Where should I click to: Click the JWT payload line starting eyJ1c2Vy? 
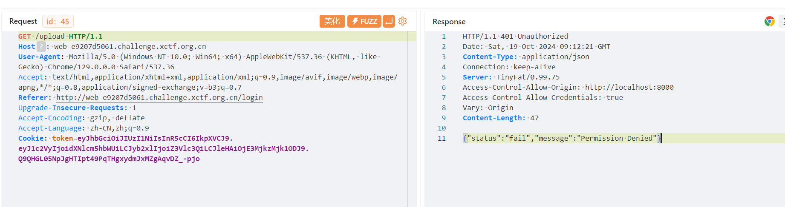tap(164, 148)
